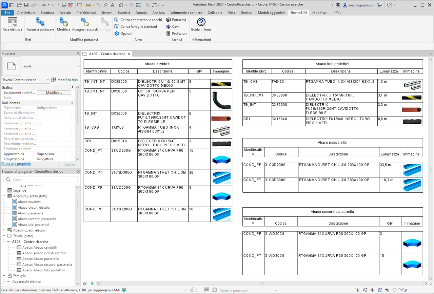Click the UC 50 CURVA PER CAVIDOTTO image

[x=221, y=100]
